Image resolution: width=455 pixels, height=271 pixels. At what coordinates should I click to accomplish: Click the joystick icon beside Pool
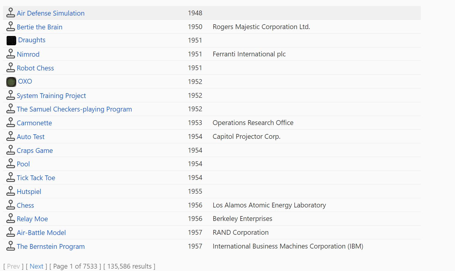[11, 163]
